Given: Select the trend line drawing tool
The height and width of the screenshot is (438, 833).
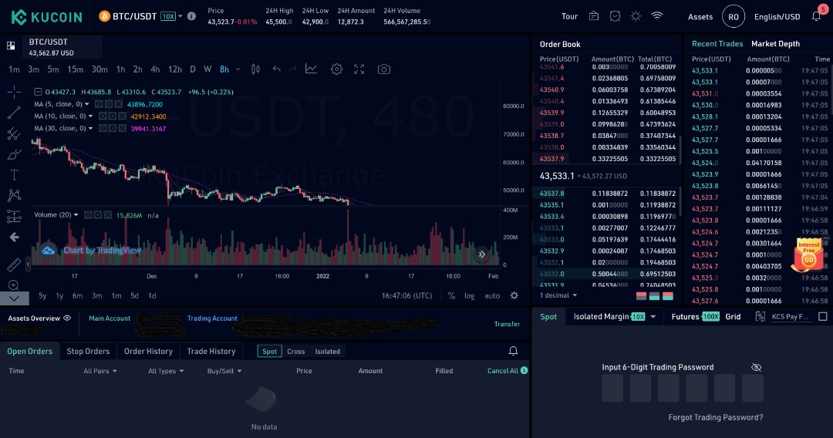Looking at the screenshot, I should coord(14,113).
